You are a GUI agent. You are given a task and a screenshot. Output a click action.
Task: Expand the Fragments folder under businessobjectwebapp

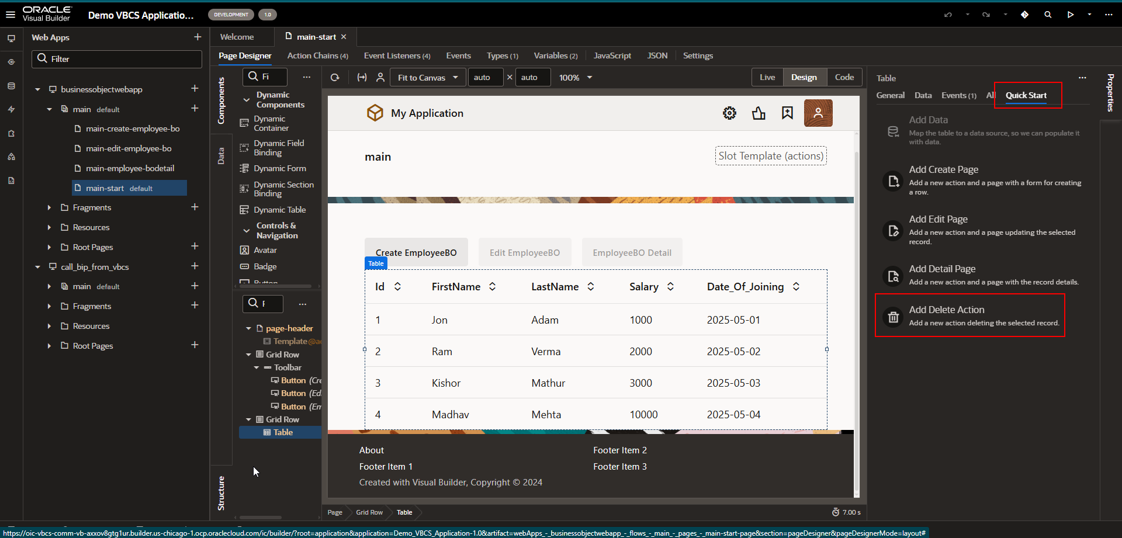(49, 207)
